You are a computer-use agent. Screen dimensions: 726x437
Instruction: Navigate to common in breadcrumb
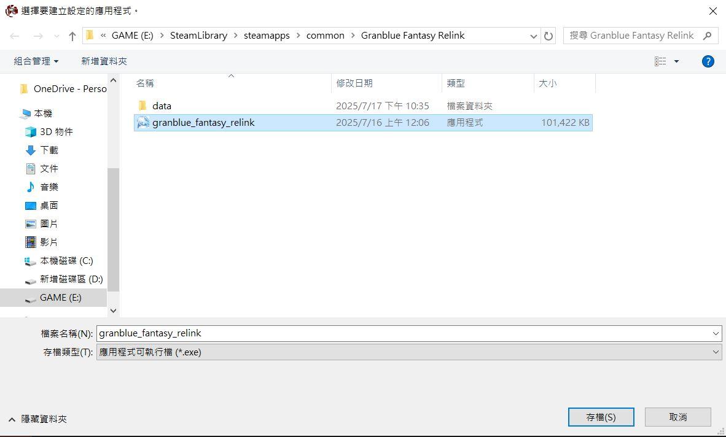click(325, 36)
